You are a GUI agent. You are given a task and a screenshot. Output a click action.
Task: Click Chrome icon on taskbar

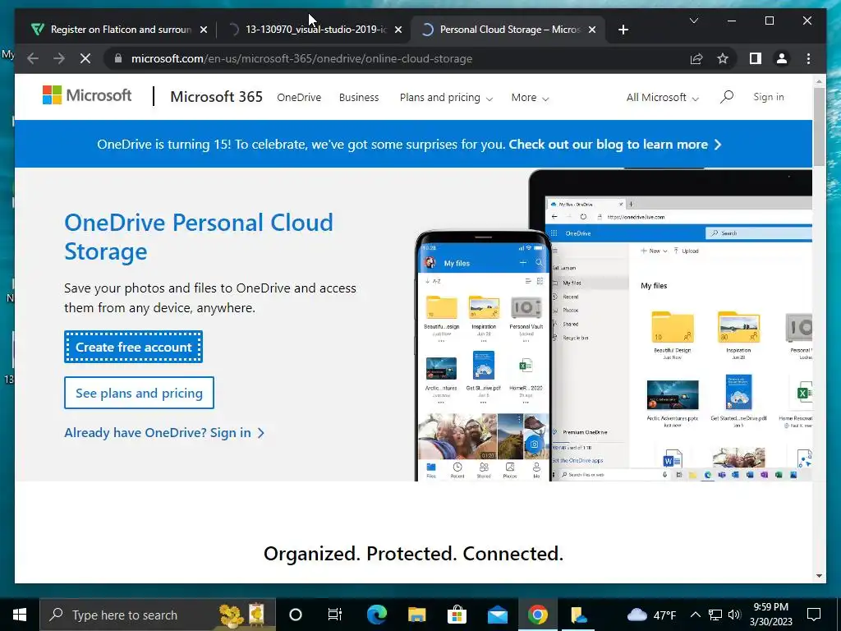537,615
